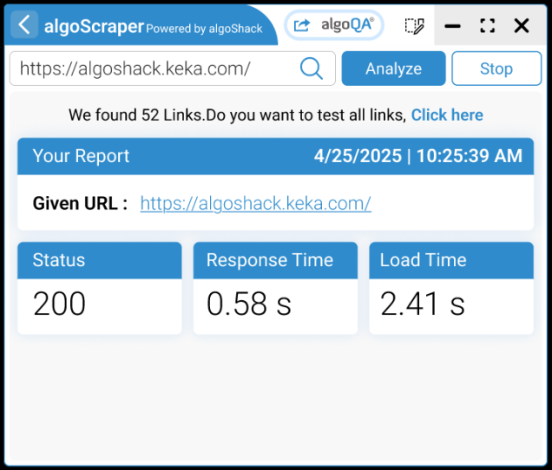Image resolution: width=552 pixels, height=470 pixels.
Task: Click the dashed-square pencil icon
Action: [415, 26]
